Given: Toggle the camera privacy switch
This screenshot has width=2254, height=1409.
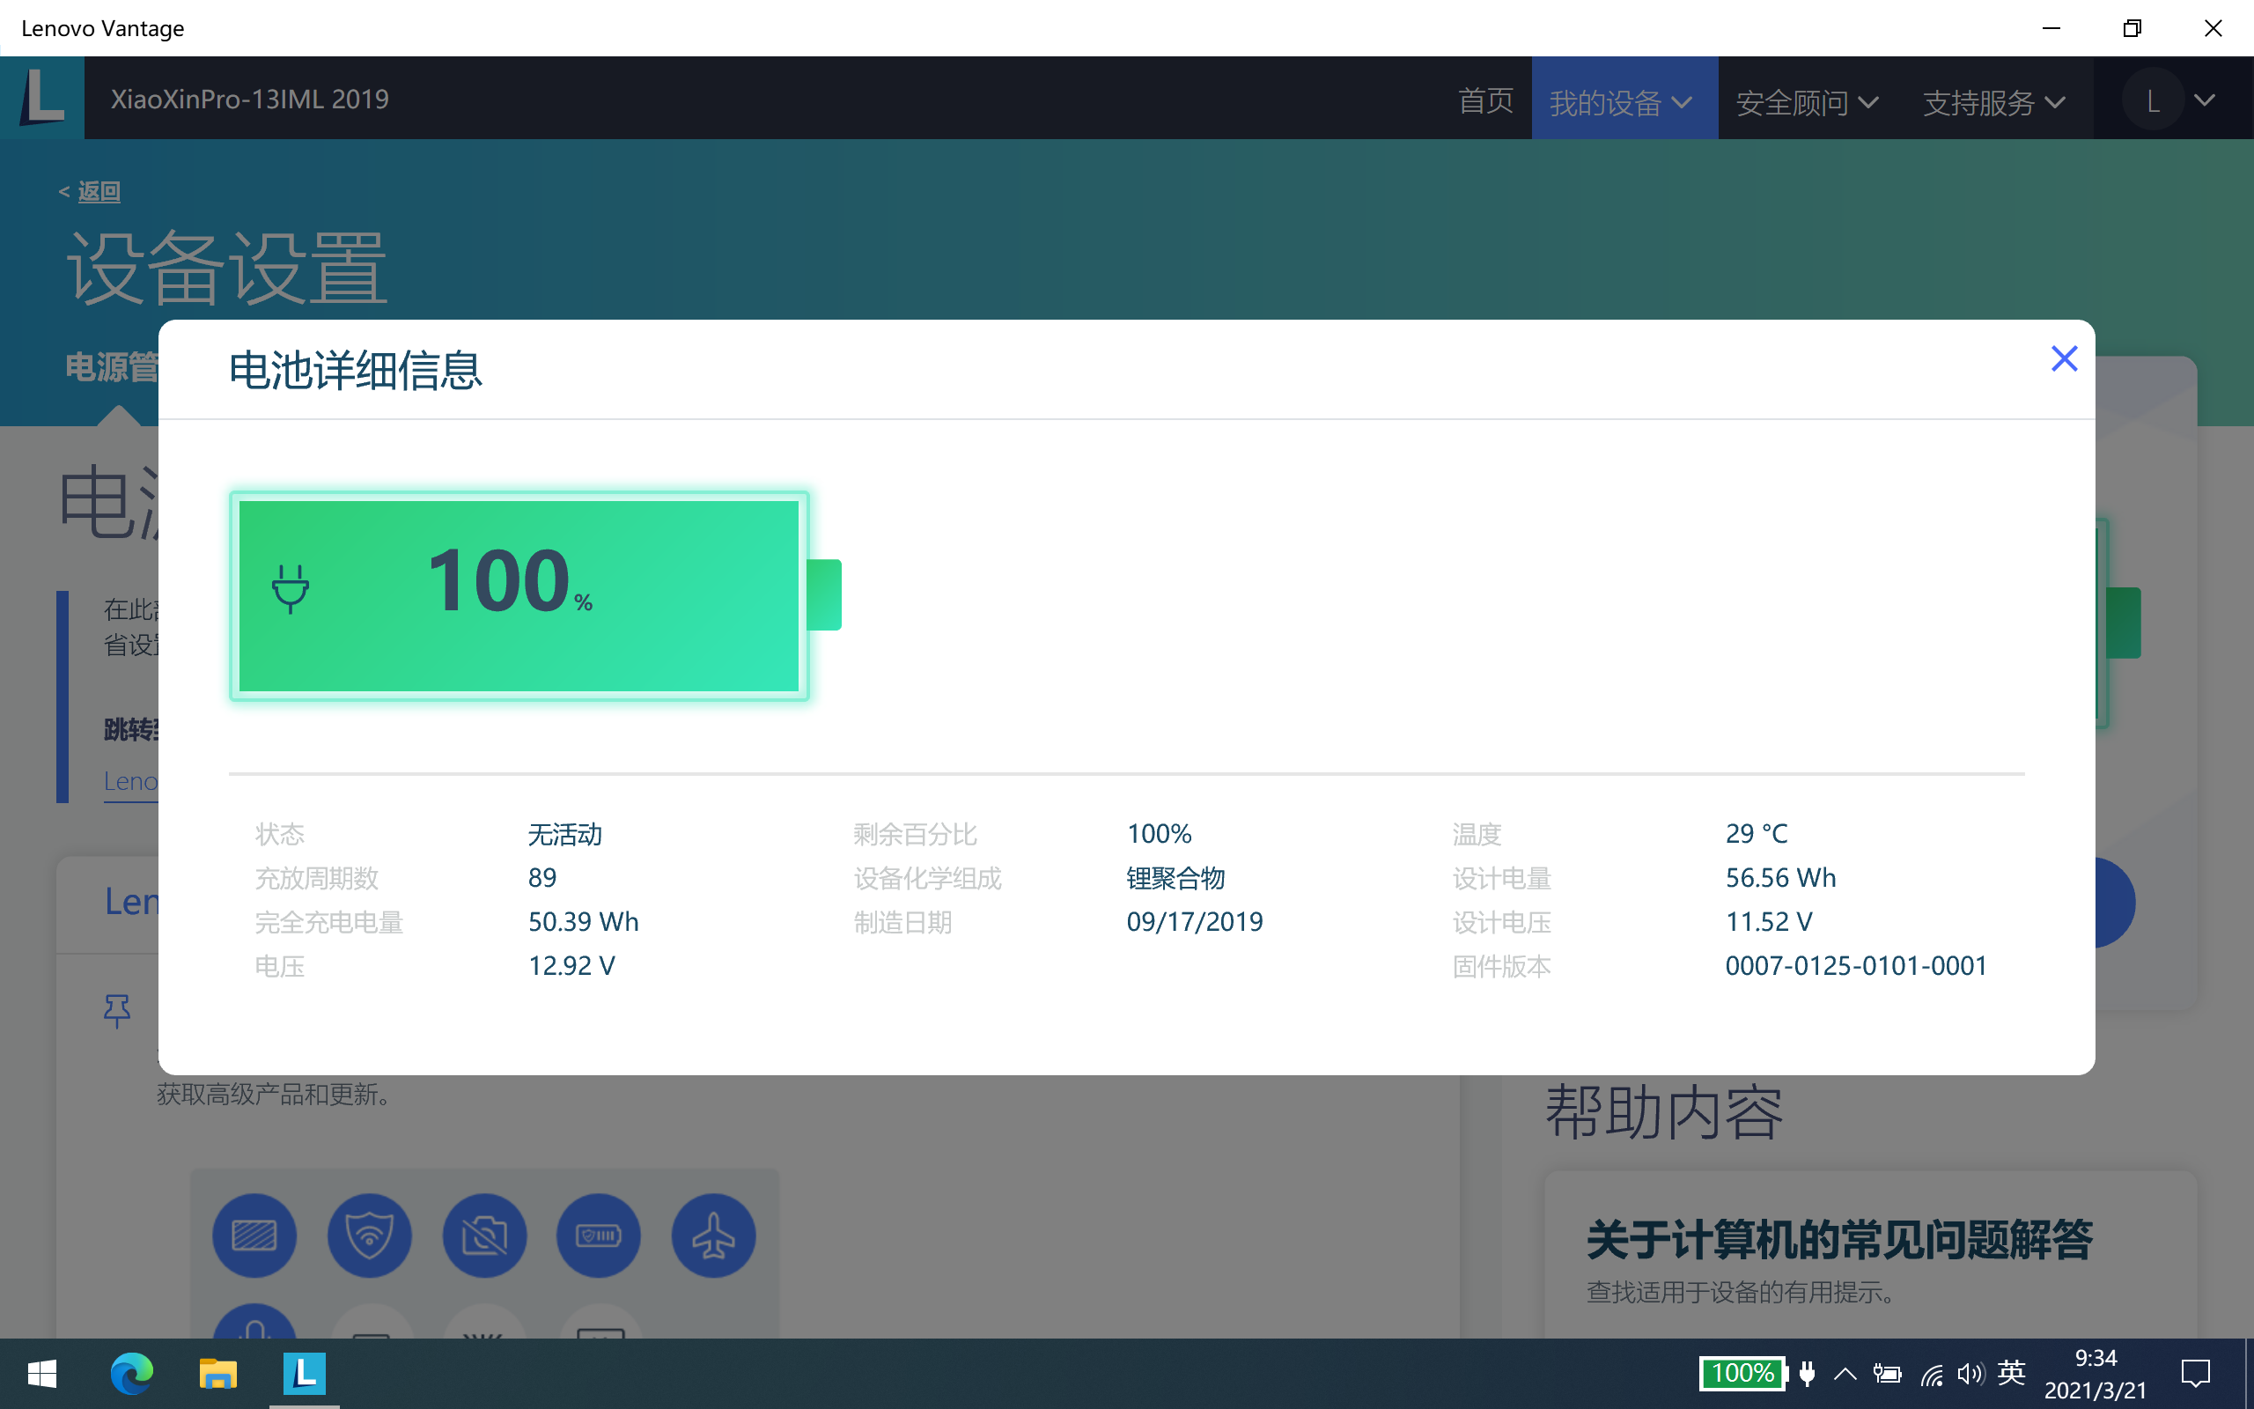Looking at the screenshot, I should [x=484, y=1235].
